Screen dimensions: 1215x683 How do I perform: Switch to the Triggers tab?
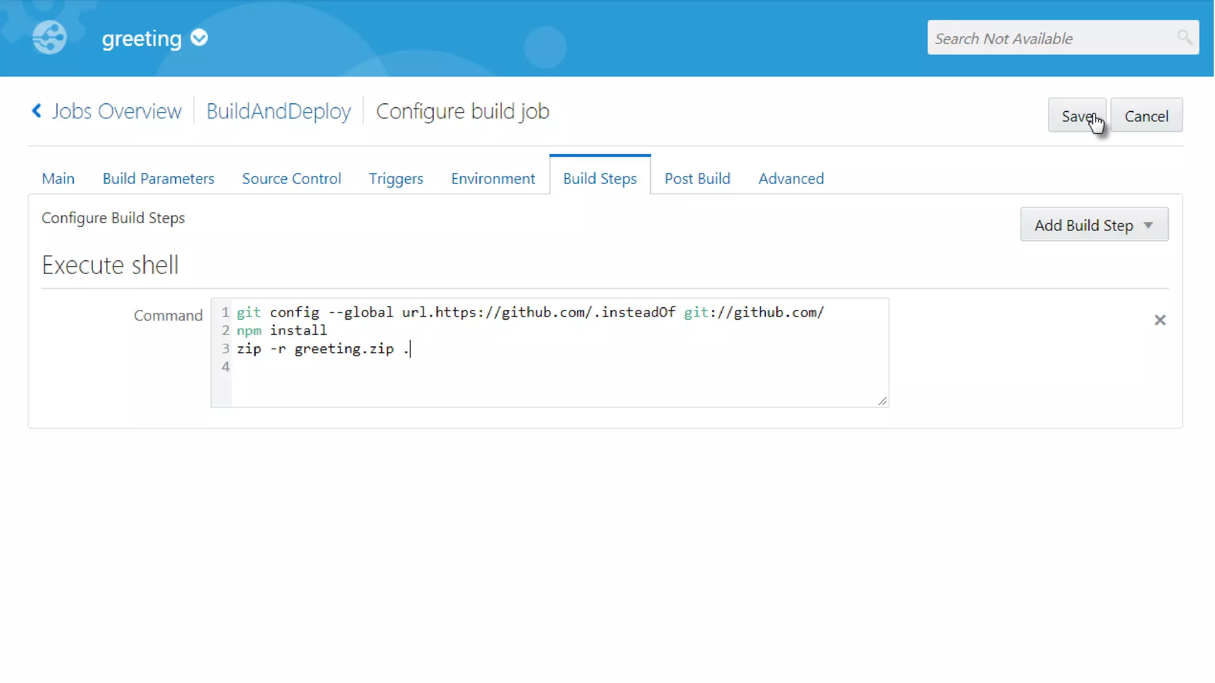[x=396, y=178]
